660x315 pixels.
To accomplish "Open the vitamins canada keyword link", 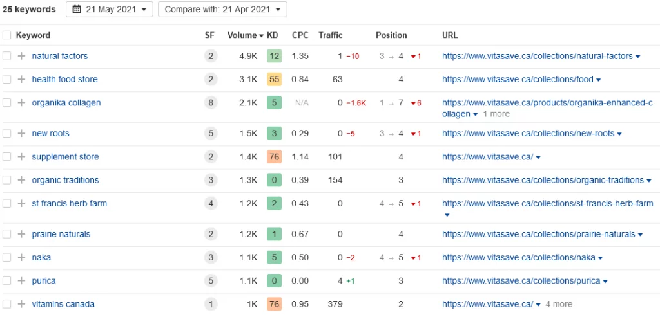I will (x=63, y=304).
